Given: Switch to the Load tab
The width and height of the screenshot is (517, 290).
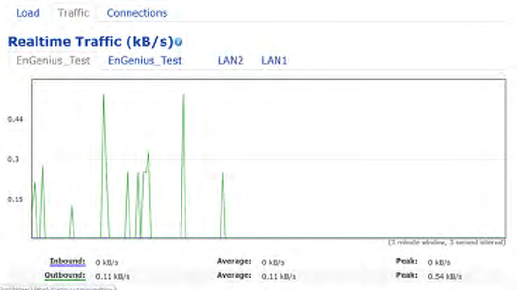Looking at the screenshot, I should click(28, 13).
